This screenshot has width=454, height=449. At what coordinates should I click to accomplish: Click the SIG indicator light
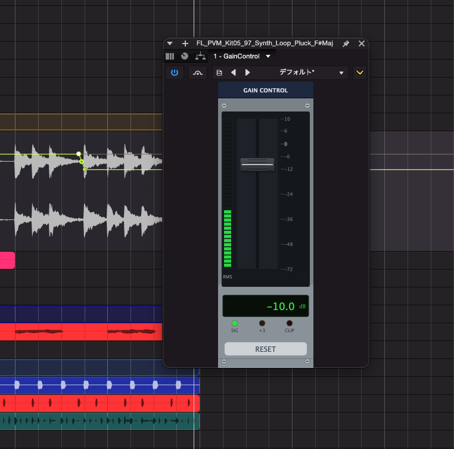[x=235, y=323]
